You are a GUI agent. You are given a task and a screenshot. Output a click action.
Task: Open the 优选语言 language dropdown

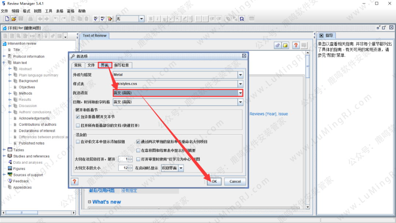pyautogui.click(x=241, y=93)
